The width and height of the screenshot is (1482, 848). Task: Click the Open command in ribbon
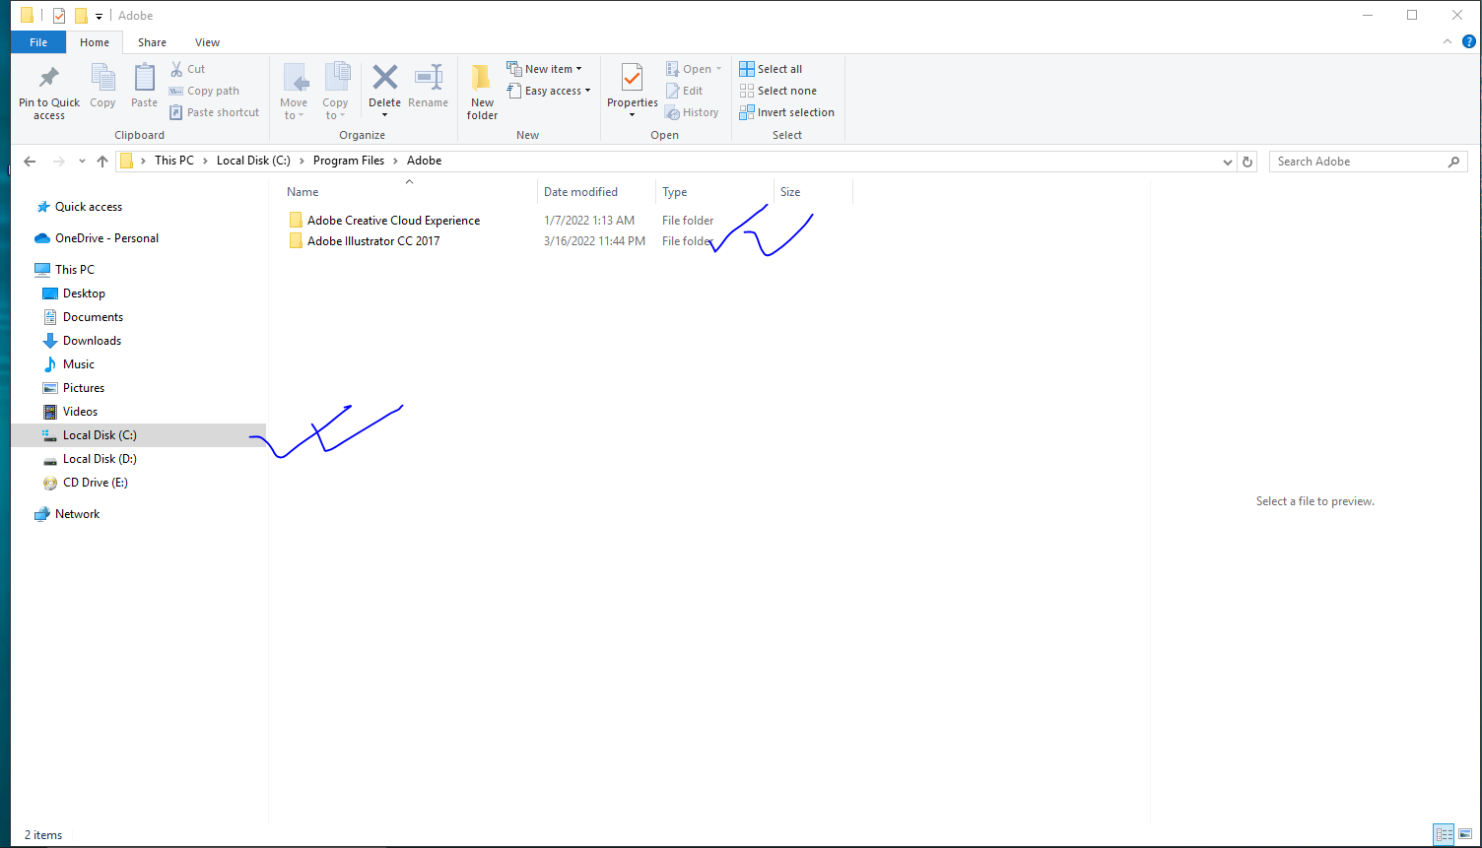pyautogui.click(x=694, y=69)
